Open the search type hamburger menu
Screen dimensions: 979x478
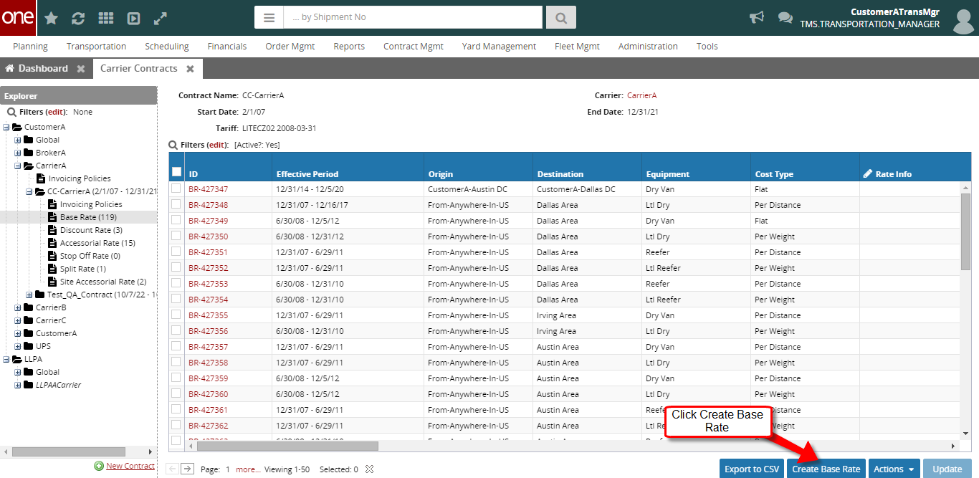[x=269, y=17]
